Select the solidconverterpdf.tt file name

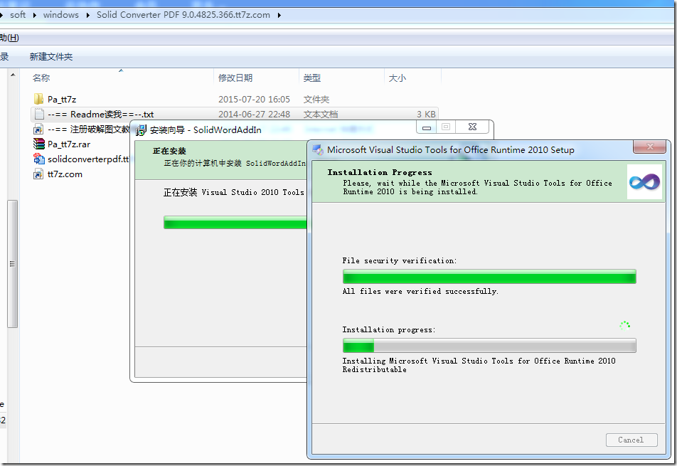point(88,159)
